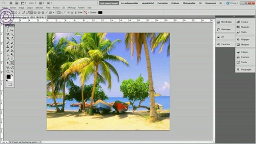256x144 pixels.
Task: Select the Path Selection arrow tool
Action: coord(8,63)
